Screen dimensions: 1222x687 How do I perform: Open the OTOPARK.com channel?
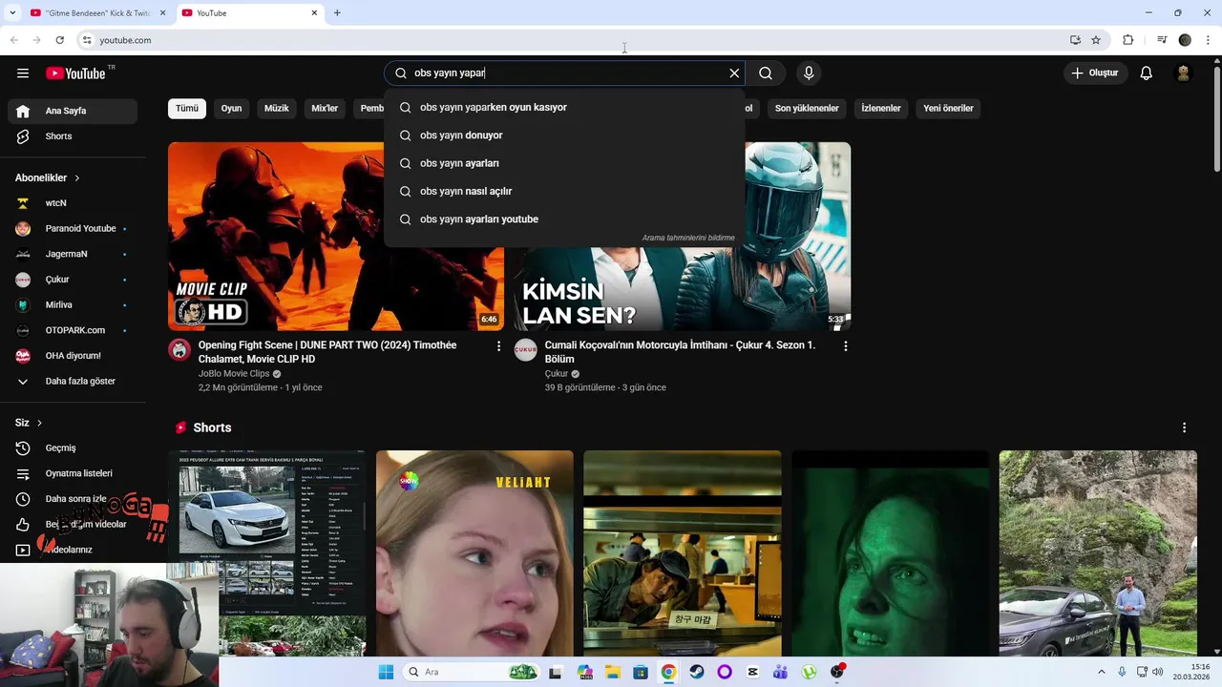(73, 330)
